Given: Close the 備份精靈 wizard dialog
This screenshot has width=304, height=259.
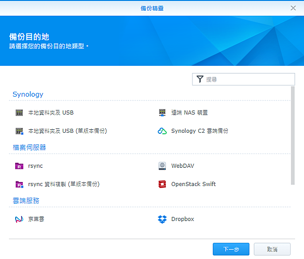Looking at the screenshot, I should [293, 8].
